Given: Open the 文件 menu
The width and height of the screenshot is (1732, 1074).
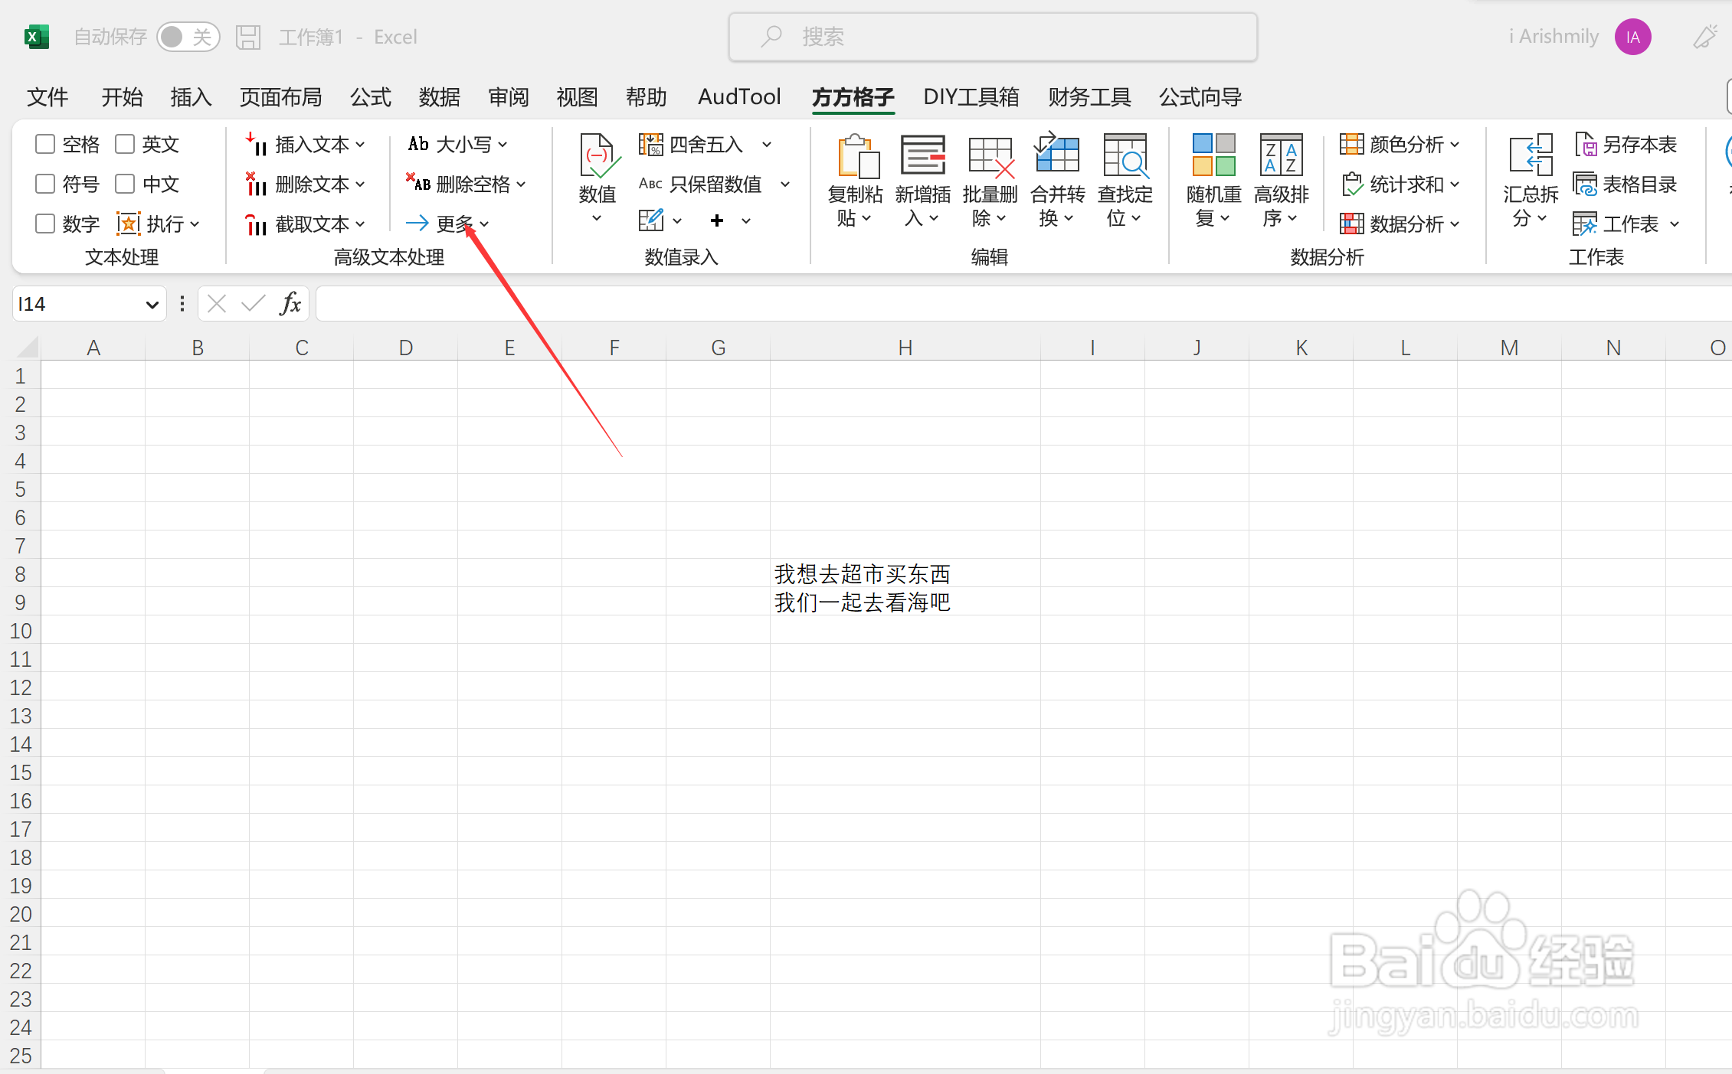Looking at the screenshot, I should [47, 97].
